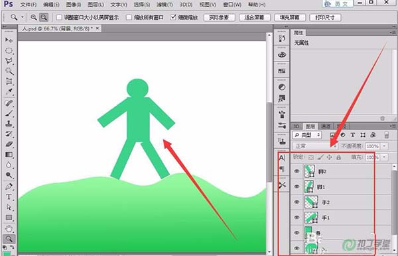Screen dimensions: 398x256
Task: Open the History collapsed panel icon
Action: (x=282, y=38)
